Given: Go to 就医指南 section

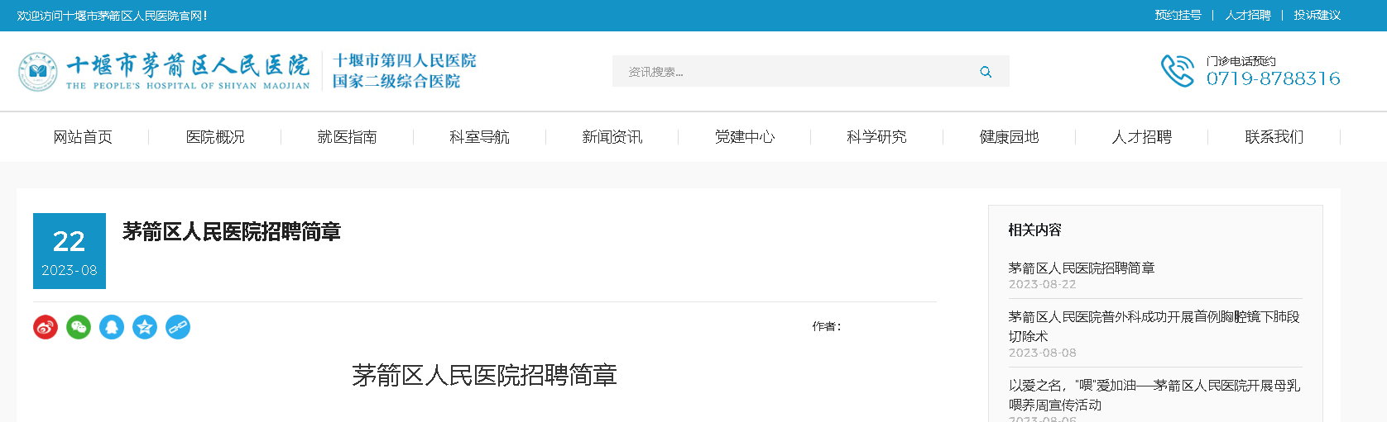Looking at the screenshot, I should pos(348,137).
